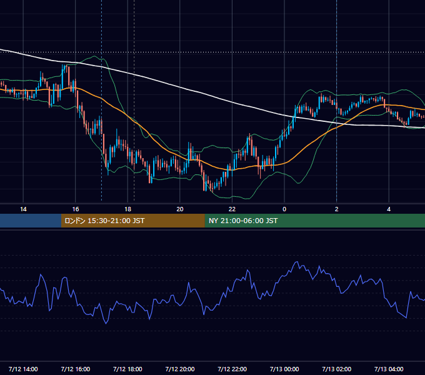Click the 7/12 16:00 date label
Viewport: 425px width, 375px height.
[x=76, y=369]
